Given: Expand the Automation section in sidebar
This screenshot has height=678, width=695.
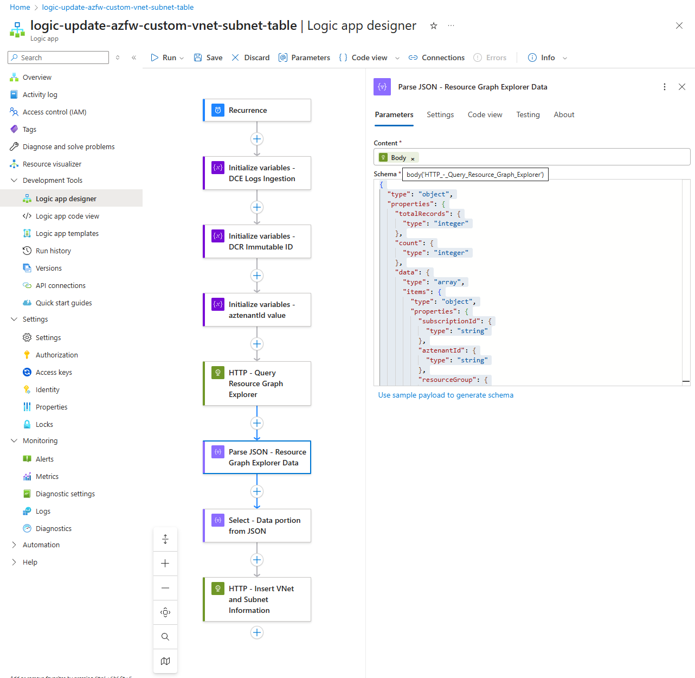Looking at the screenshot, I should click(x=14, y=545).
